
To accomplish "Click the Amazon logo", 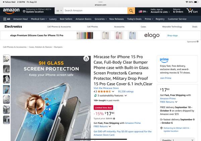I will [11, 11].
